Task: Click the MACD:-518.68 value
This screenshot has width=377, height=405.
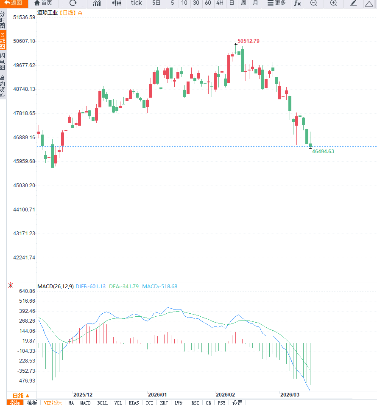Action: coord(160,287)
